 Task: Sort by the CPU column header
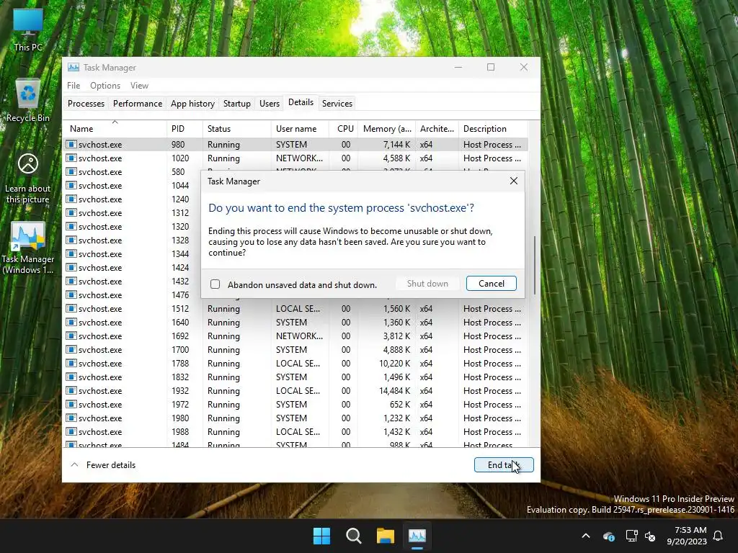click(x=344, y=129)
